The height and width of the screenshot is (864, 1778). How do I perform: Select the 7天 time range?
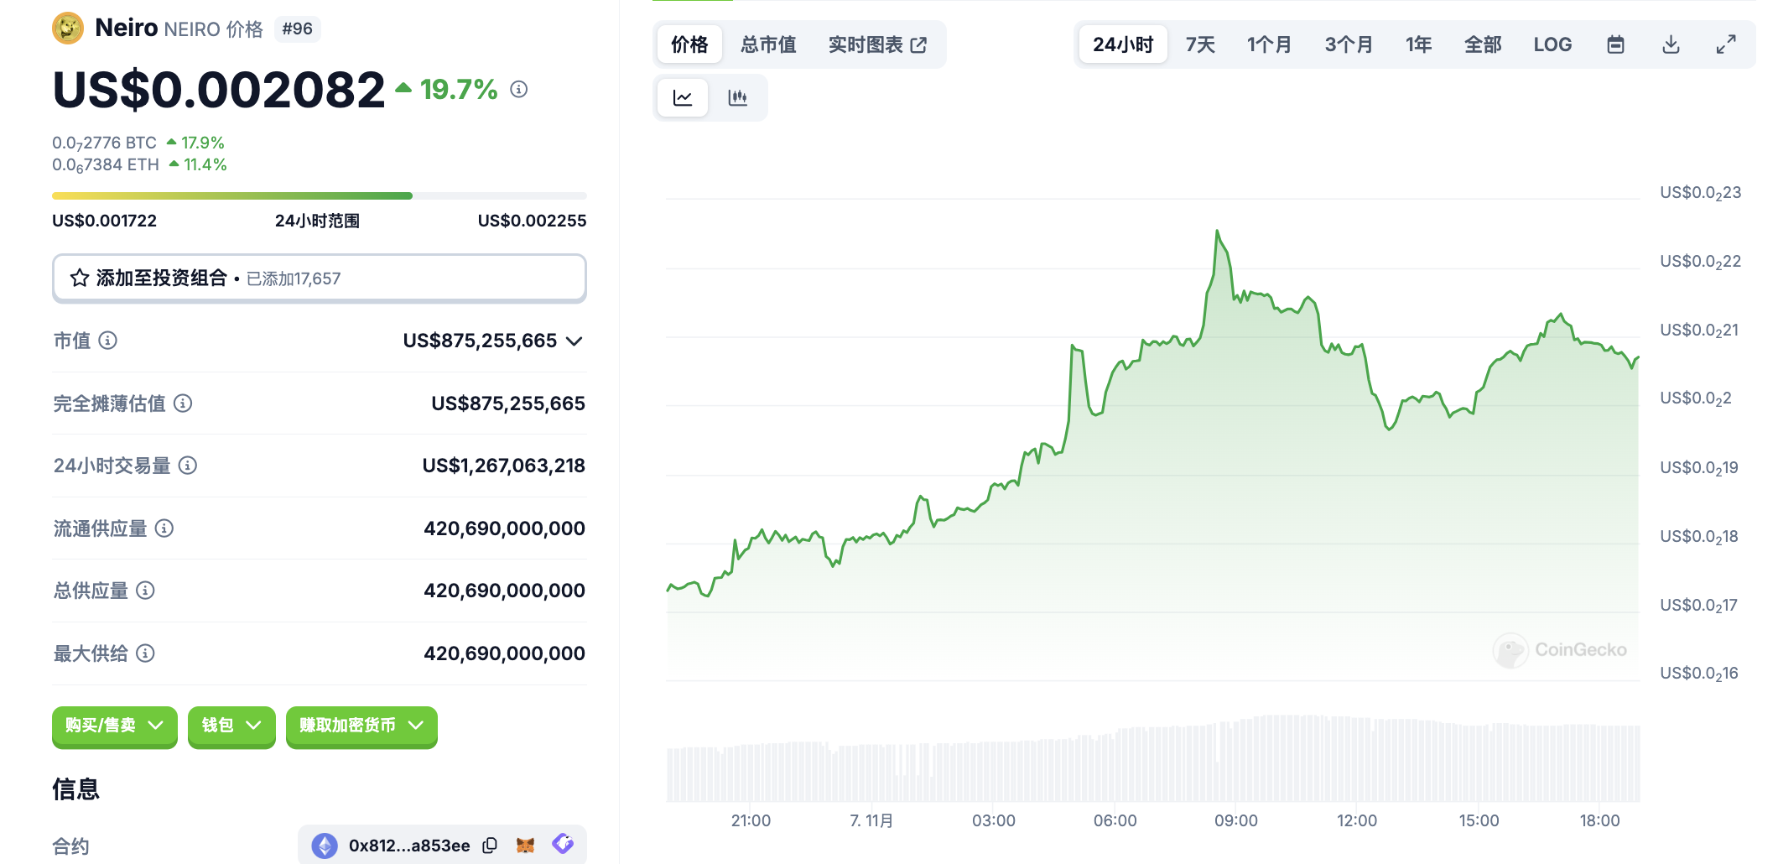(x=1200, y=44)
